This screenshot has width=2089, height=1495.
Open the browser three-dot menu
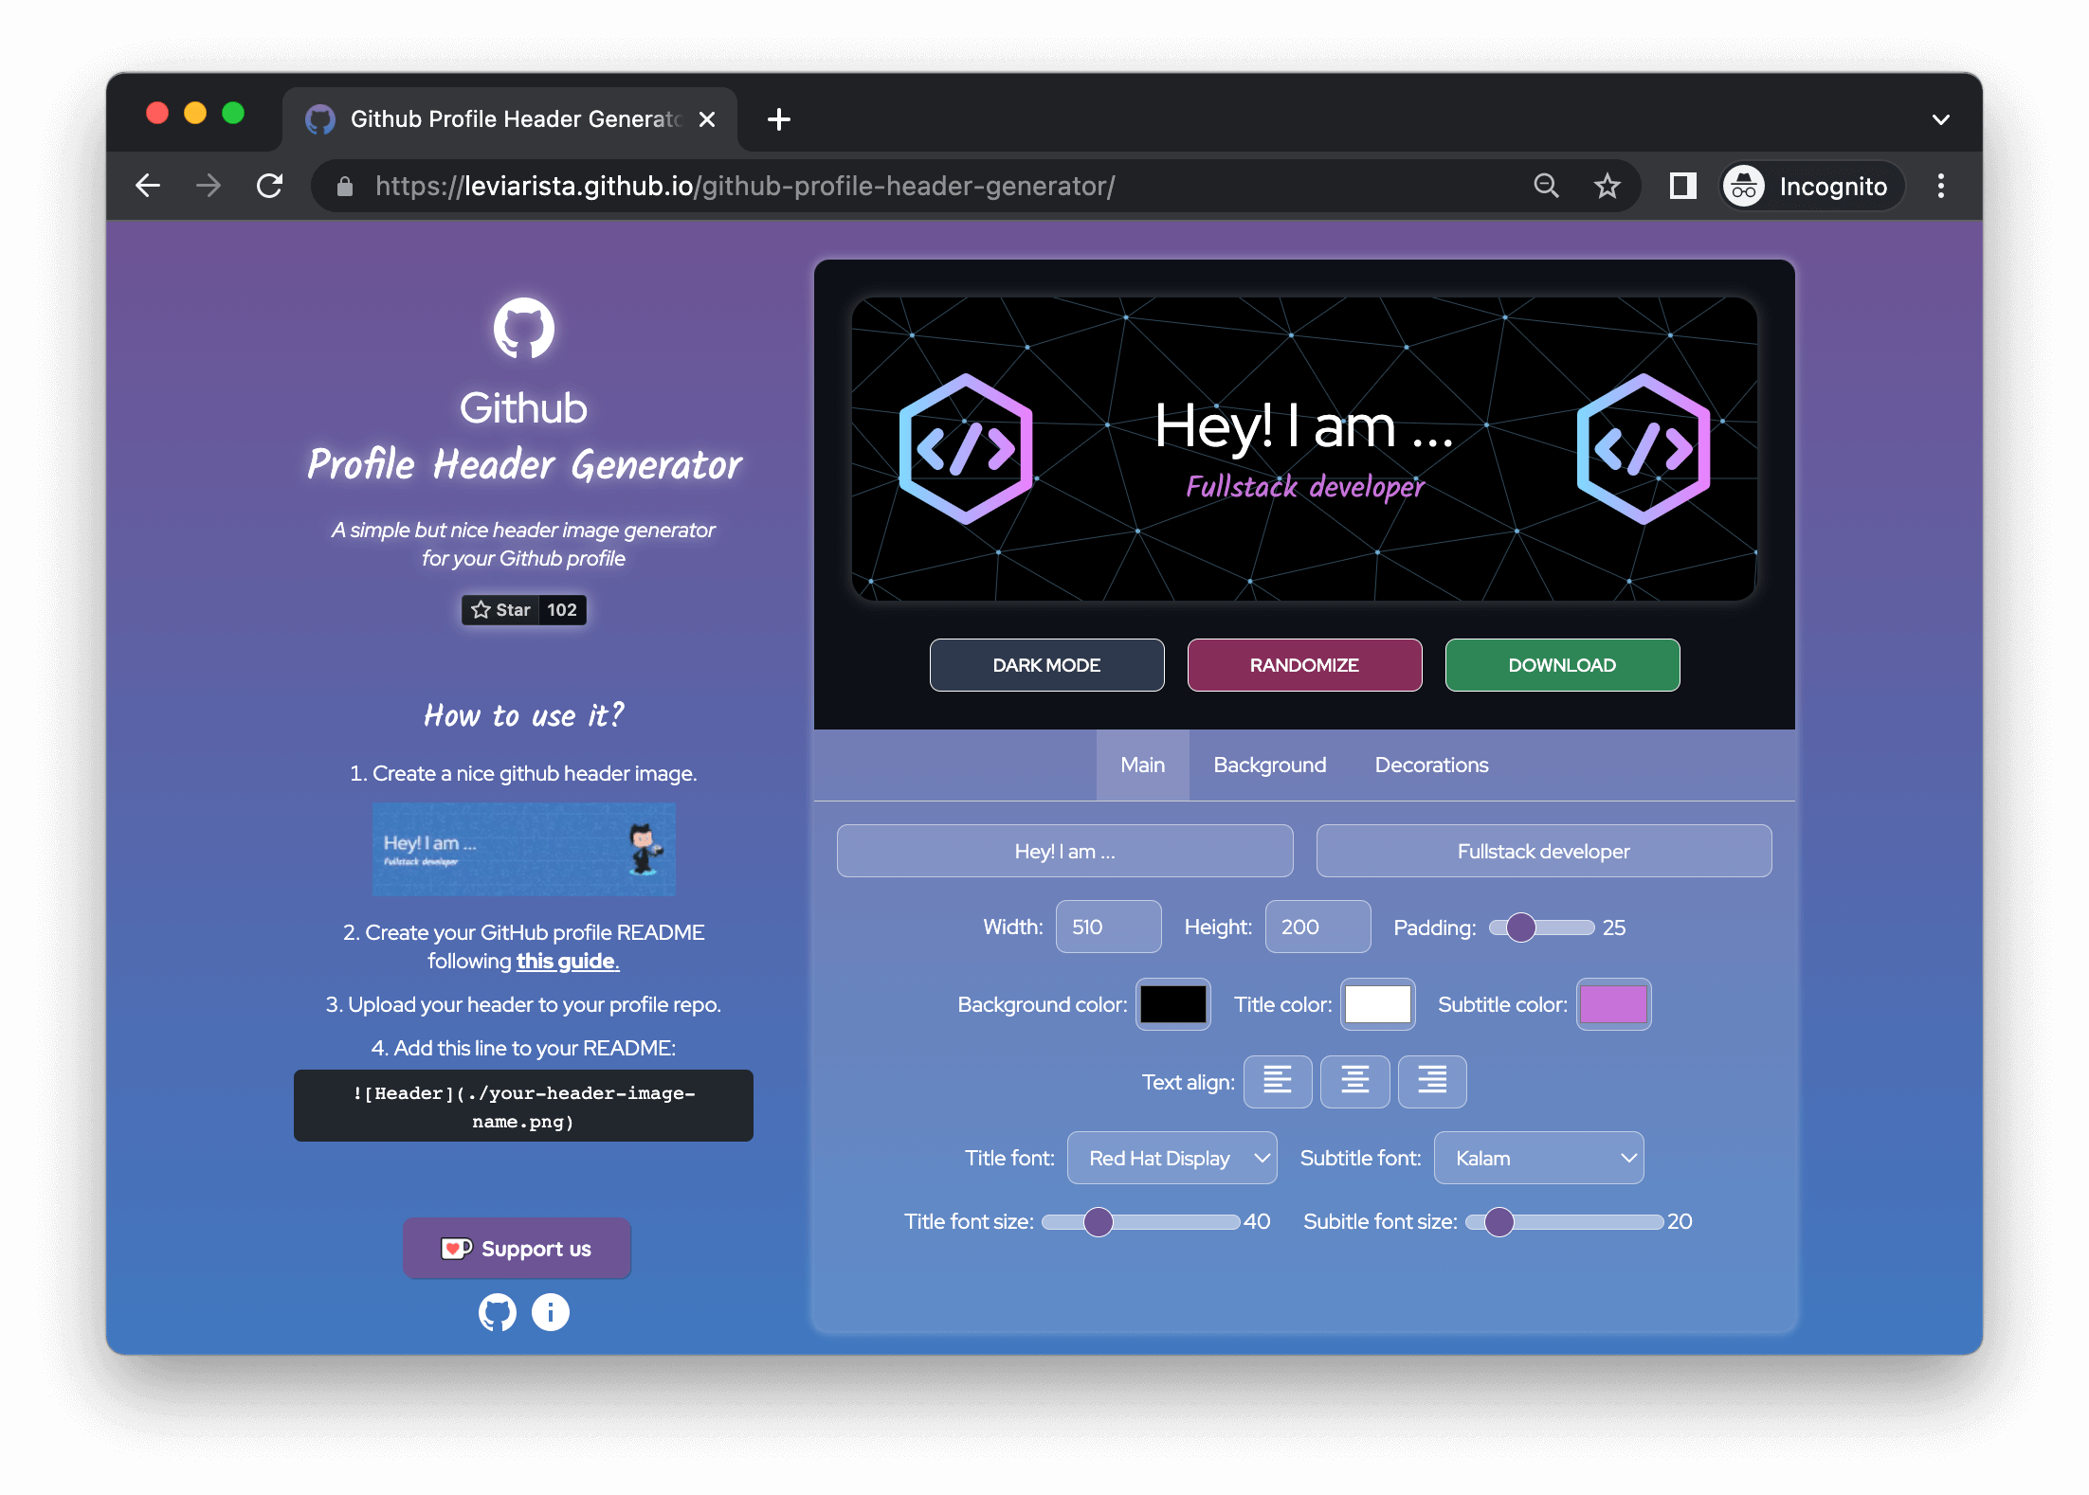click(x=1940, y=186)
